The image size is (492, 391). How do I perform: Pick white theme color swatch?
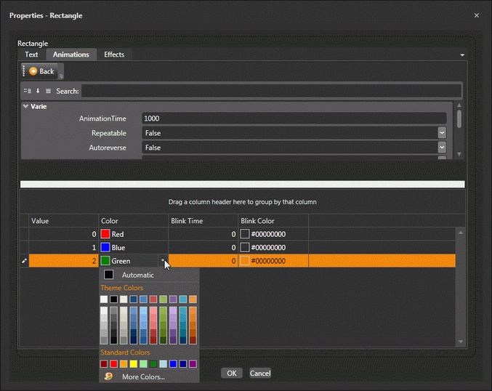104,299
